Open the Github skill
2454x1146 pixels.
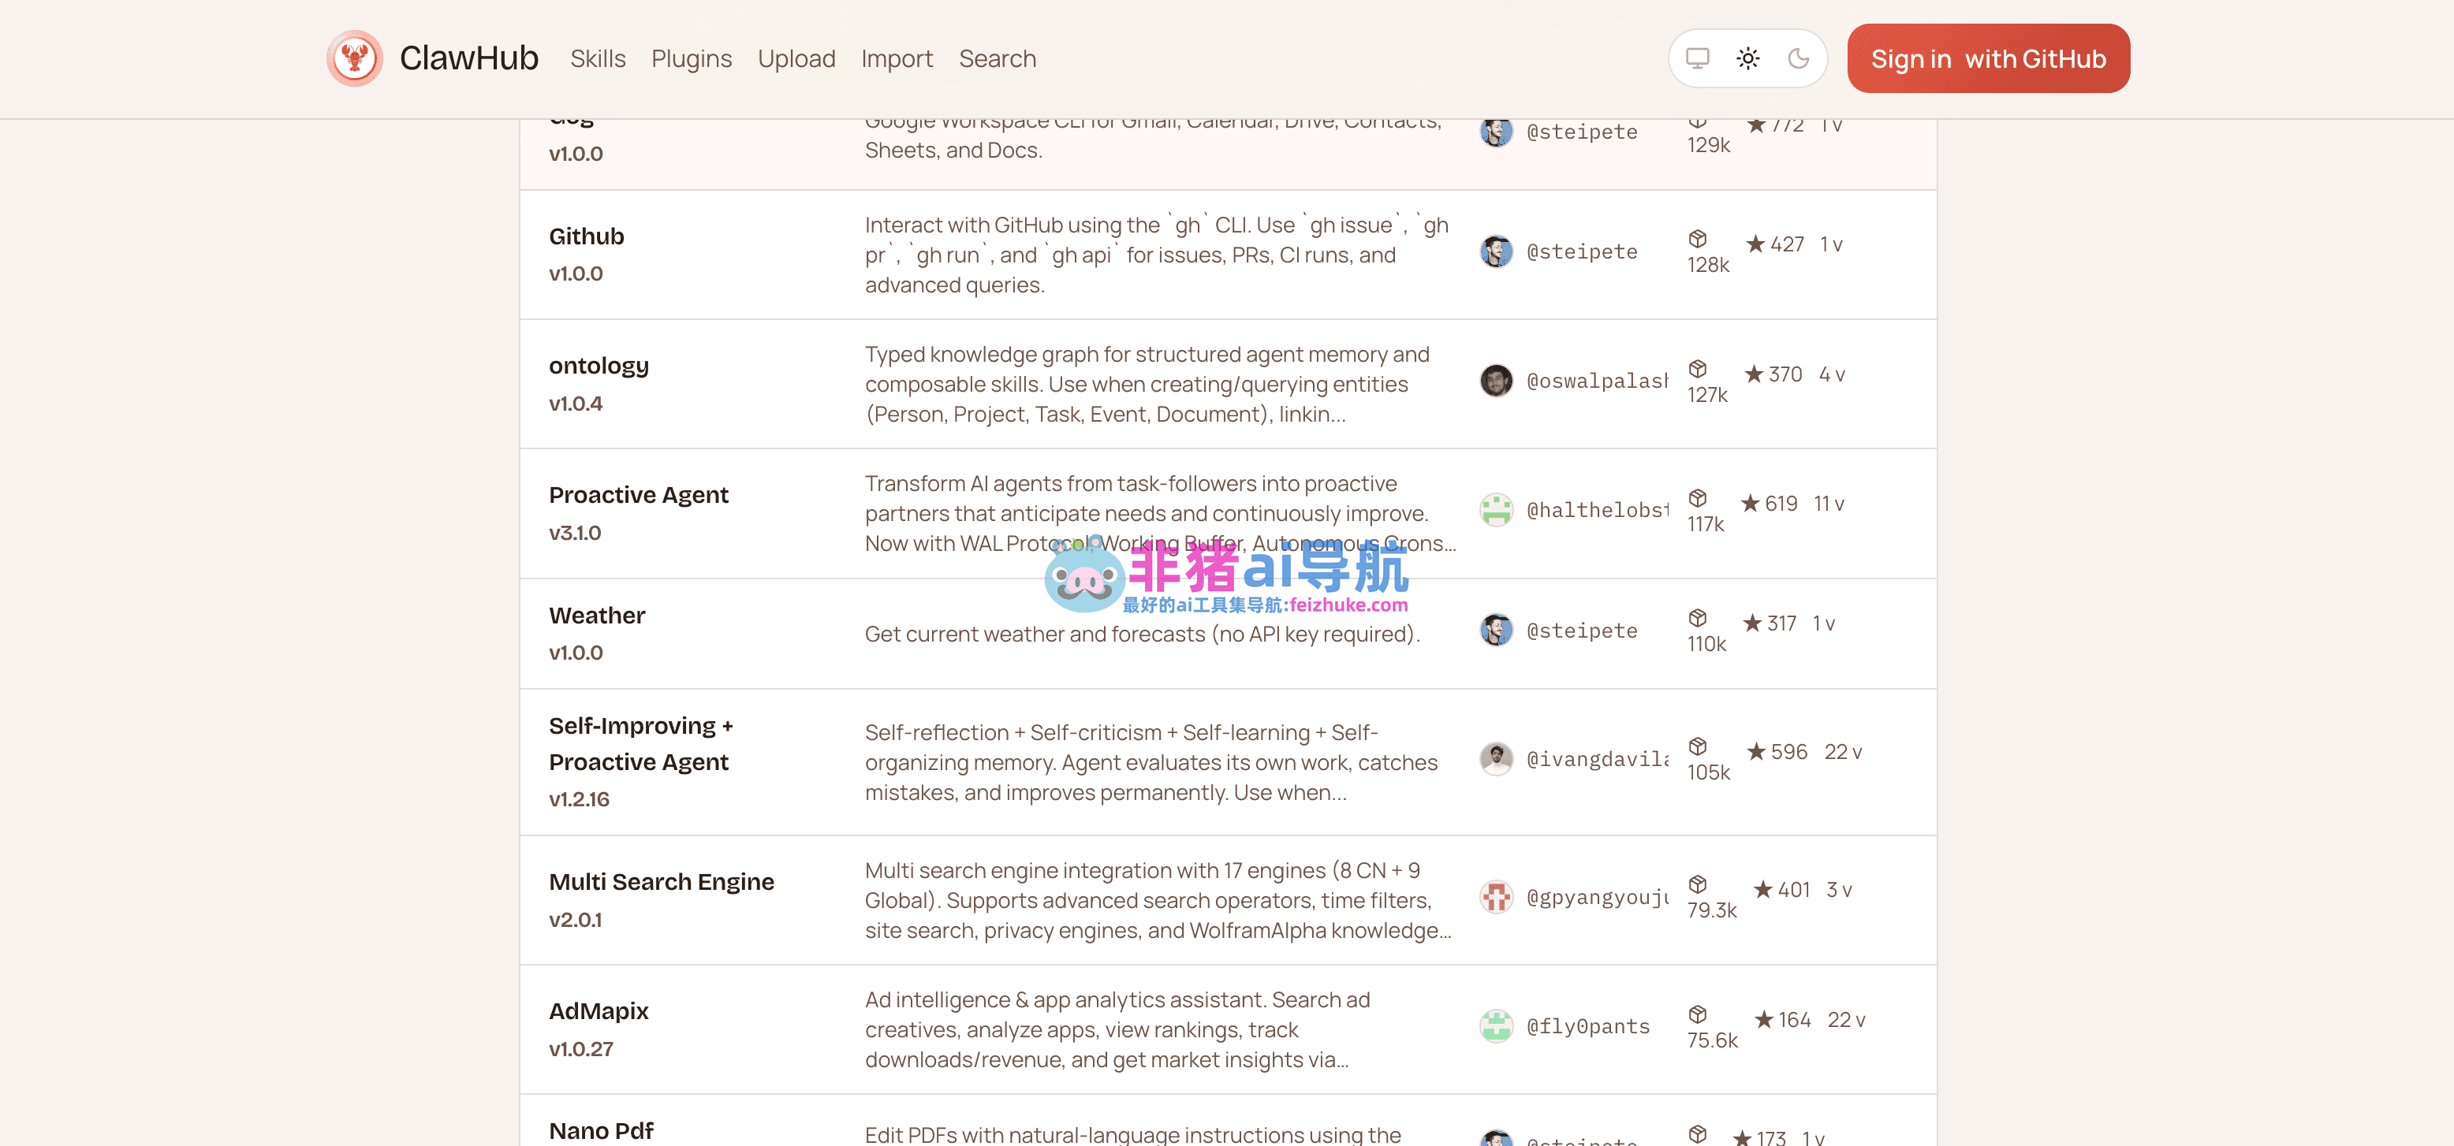(586, 236)
